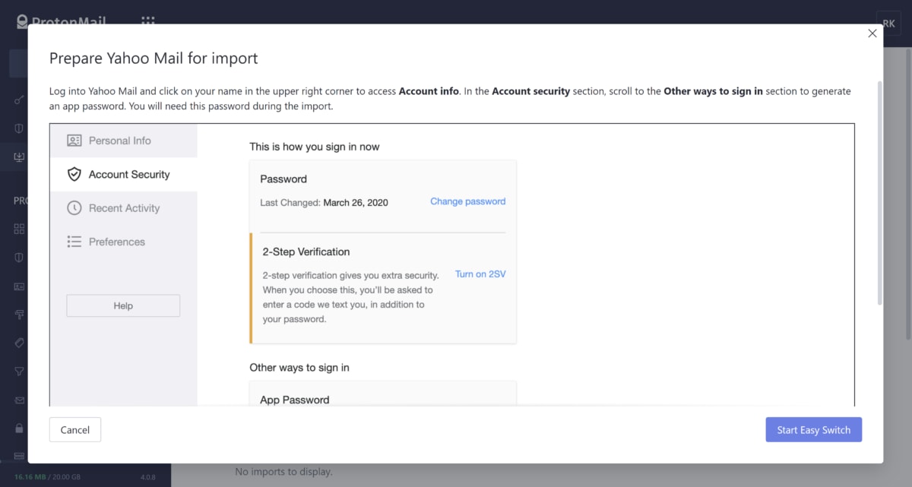
Task: Open the RK user avatar menu
Action: pos(889,23)
